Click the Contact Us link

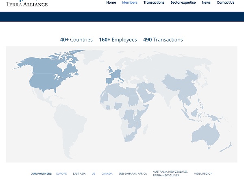225,2
